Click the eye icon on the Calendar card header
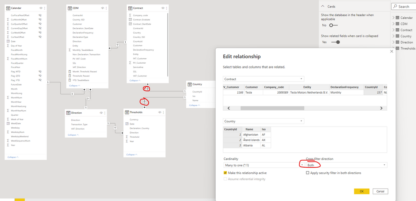This screenshot has height=201, width=416. 41,8
